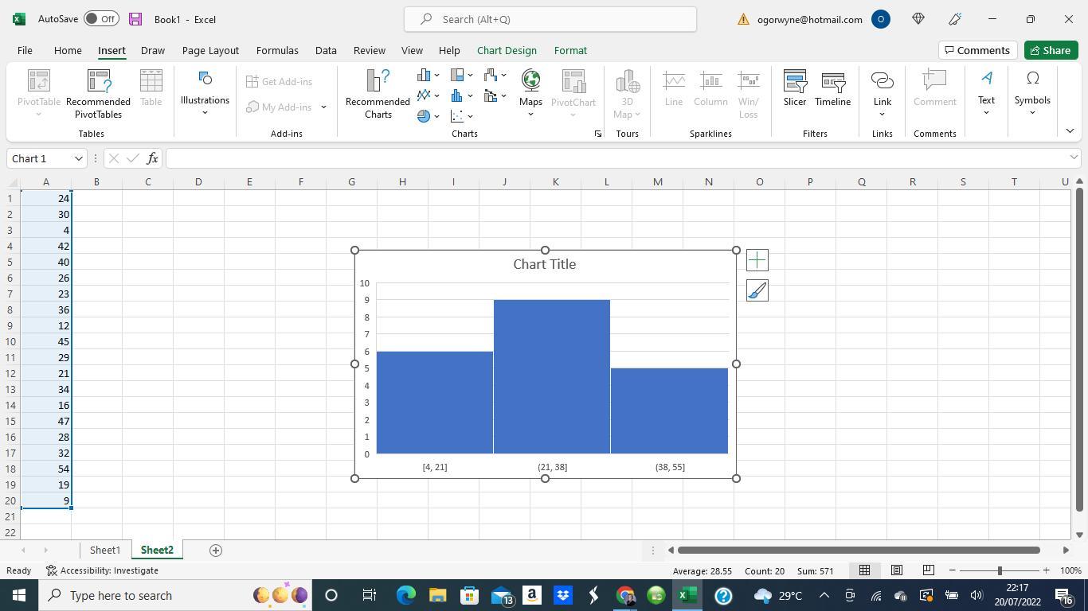Switch to Page Layout view in status bar
The height and width of the screenshot is (611, 1088).
pos(896,570)
